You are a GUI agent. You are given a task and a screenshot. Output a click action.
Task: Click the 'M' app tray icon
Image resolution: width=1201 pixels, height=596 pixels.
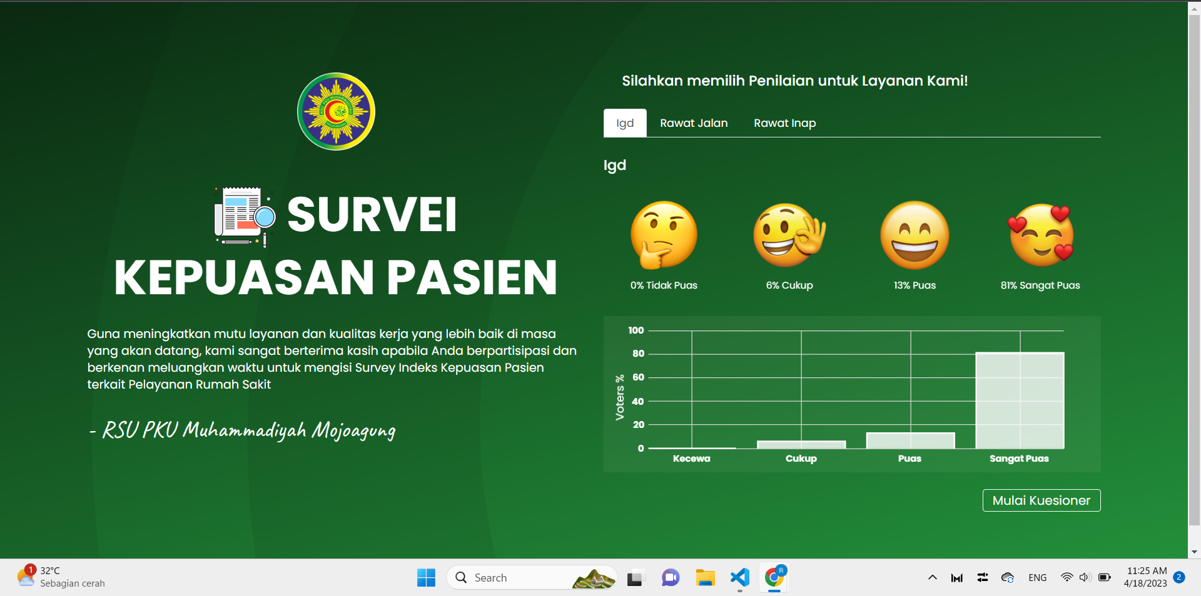pyautogui.click(x=956, y=578)
